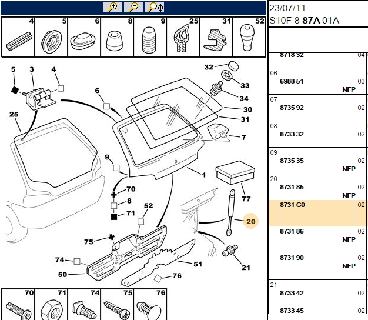Image resolution: width=368 pixels, height=320 pixels.
Task: Click the zoom out magnifier icon
Action: click(x=133, y=7)
